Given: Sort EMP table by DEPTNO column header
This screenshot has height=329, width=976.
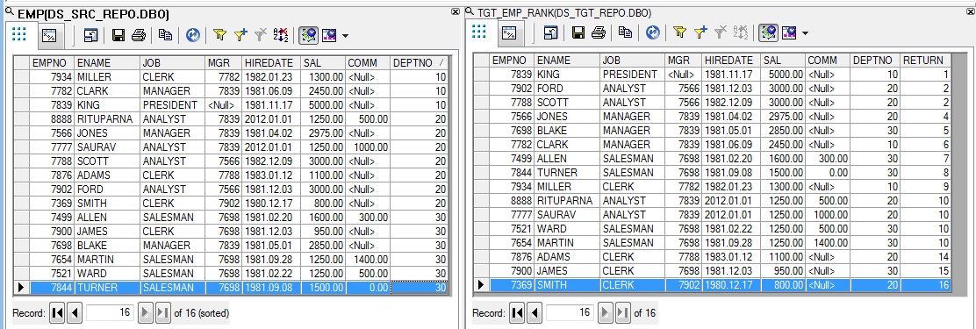Looking at the screenshot, I should pyautogui.click(x=419, y=63).
